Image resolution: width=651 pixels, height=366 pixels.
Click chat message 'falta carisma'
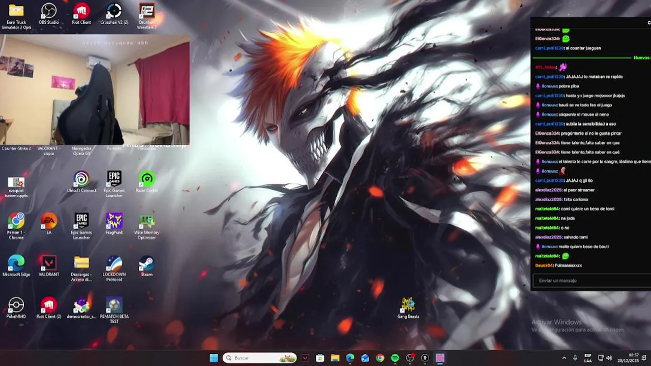tap(576, 199)
